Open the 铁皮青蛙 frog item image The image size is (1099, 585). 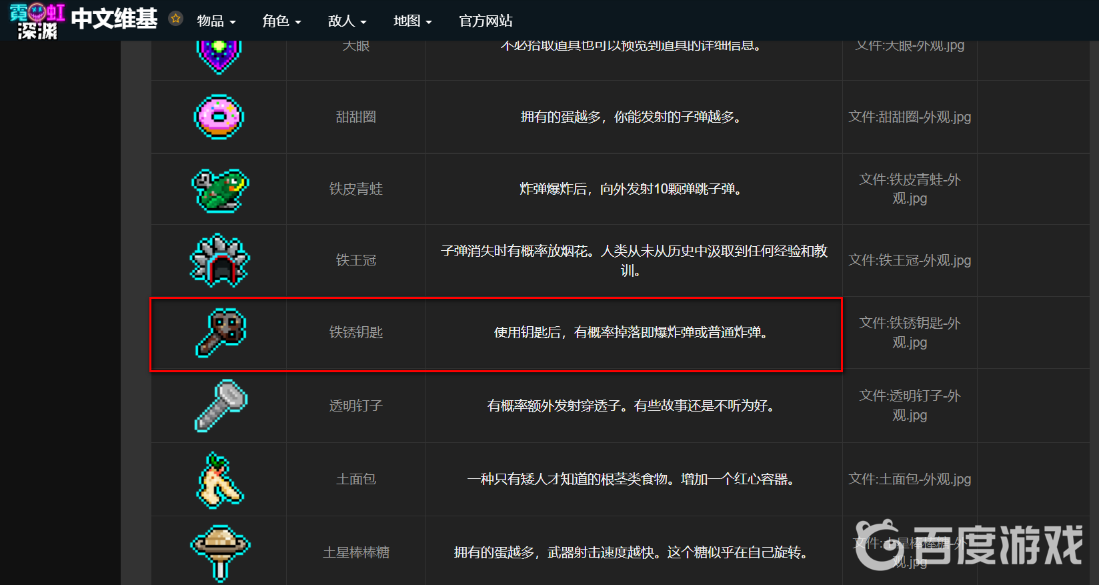pos(219,189)
